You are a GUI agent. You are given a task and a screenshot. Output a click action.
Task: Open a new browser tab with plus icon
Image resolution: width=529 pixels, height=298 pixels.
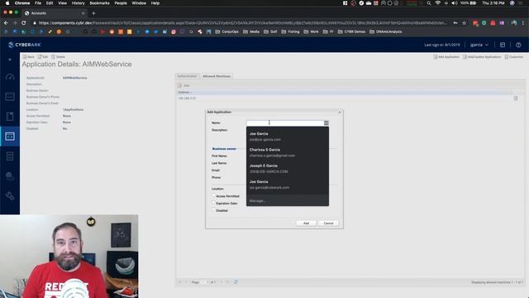[93, 13]
